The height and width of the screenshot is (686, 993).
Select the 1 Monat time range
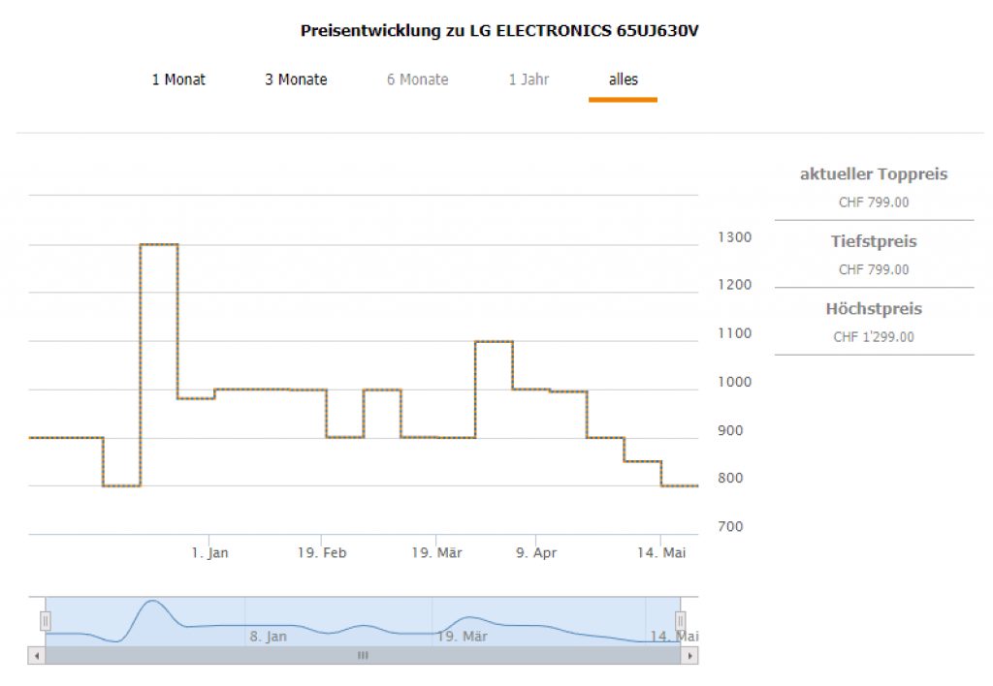(178, 79)
